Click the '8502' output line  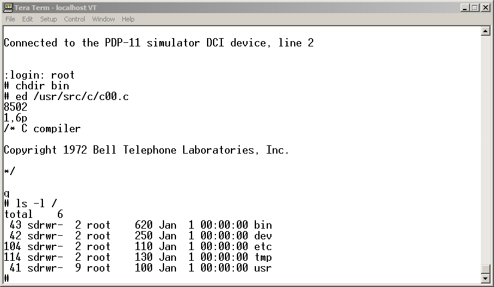click(x=16, y=107)
